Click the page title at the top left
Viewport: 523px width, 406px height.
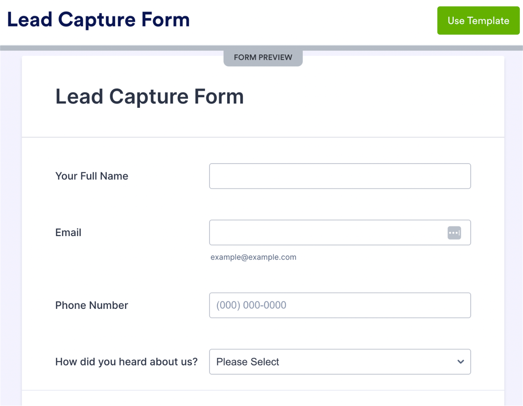(x=98, y=20)
